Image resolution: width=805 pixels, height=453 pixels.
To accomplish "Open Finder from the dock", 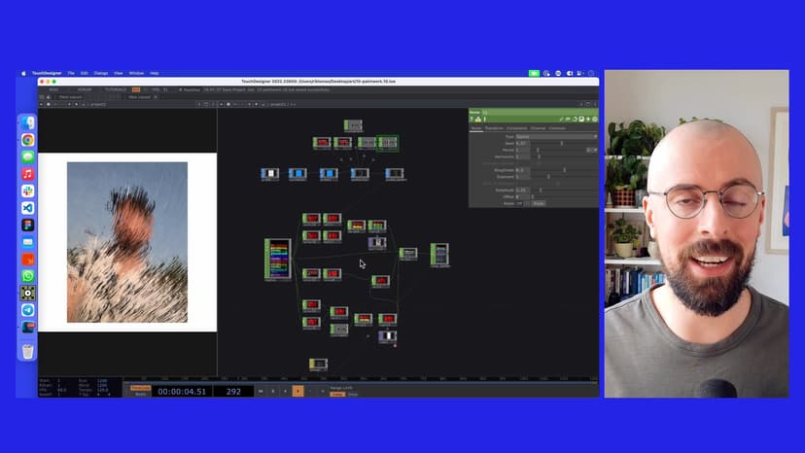I will [x=28, y=122].
